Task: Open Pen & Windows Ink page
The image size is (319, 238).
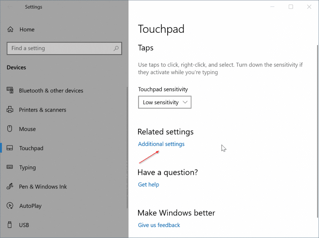Action: (x=43, y=187)
